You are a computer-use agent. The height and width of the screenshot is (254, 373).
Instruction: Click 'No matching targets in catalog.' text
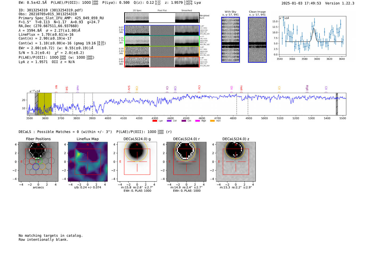[51, 236]
